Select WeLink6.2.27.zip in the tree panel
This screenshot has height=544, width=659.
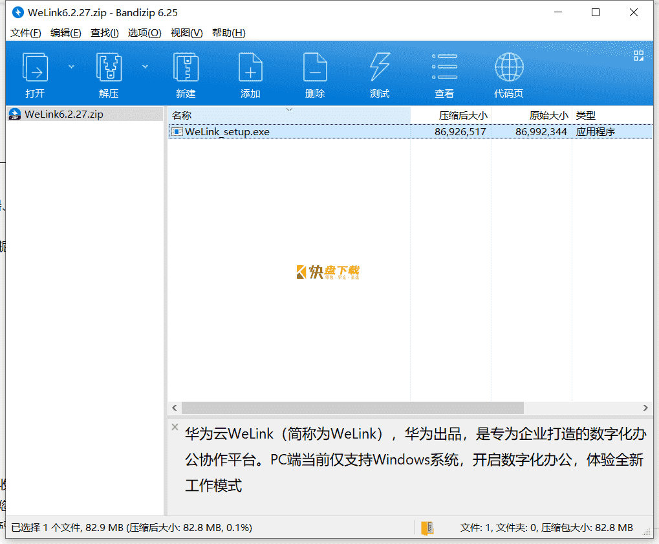[85, 114]
